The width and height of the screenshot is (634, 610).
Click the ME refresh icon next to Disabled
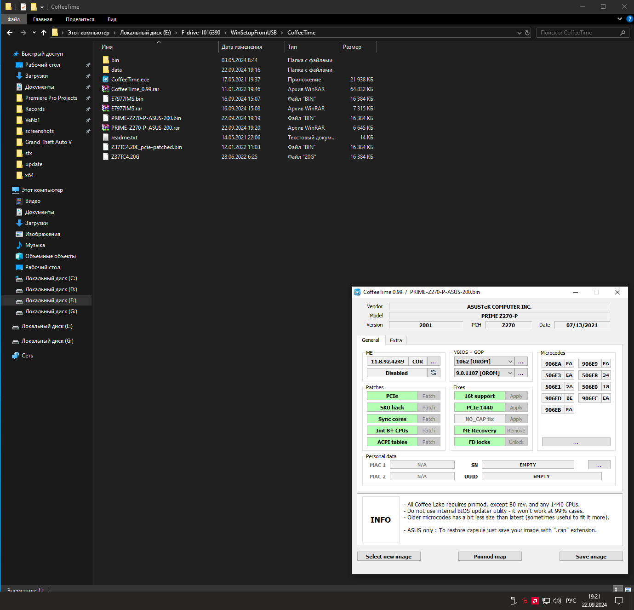pos(434,373)
